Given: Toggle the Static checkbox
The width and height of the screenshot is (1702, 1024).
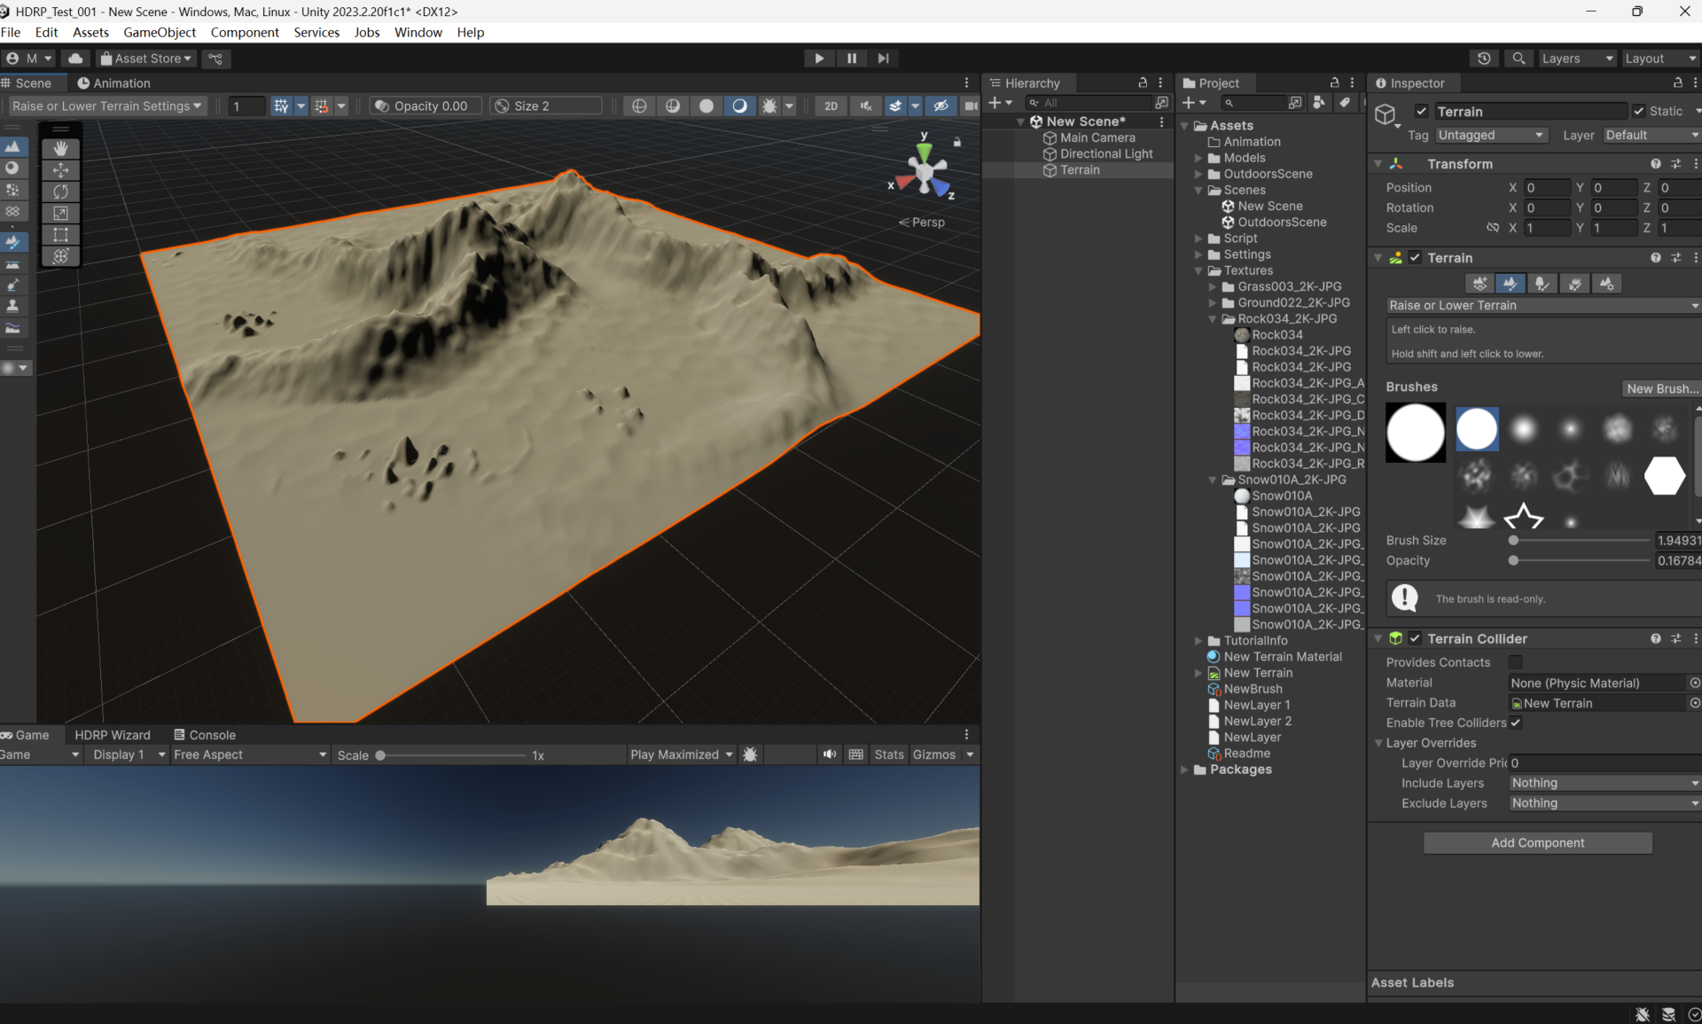Looking at the screenshot, I should (x=1638, y=112).
